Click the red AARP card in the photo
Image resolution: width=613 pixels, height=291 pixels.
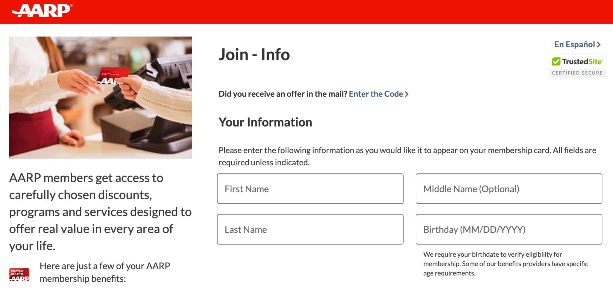point(114,75)
